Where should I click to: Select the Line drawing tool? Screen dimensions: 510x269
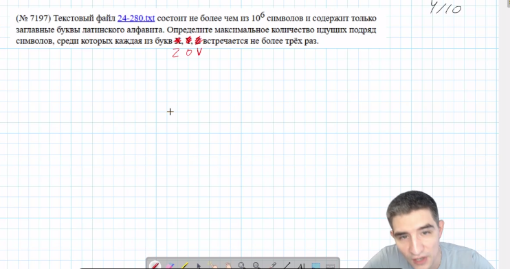287,266
